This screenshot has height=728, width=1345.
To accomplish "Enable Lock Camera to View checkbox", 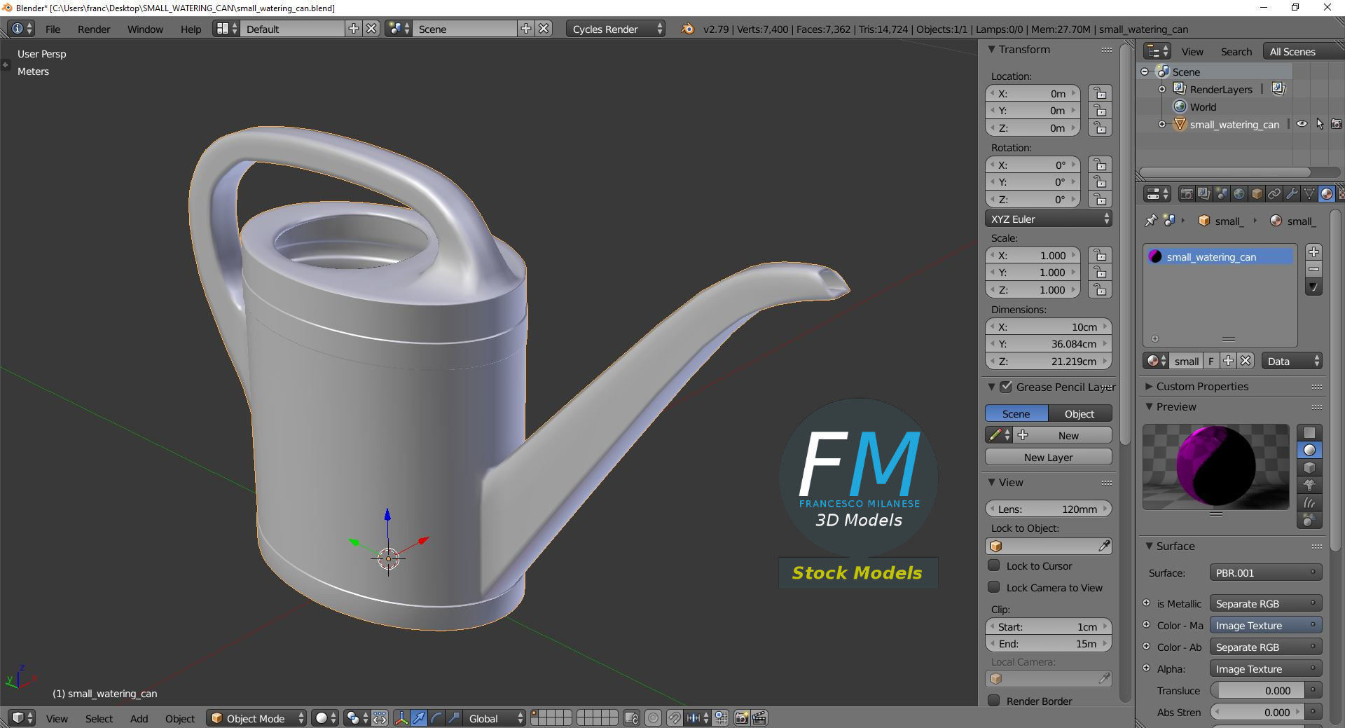I will click(993, 587).
